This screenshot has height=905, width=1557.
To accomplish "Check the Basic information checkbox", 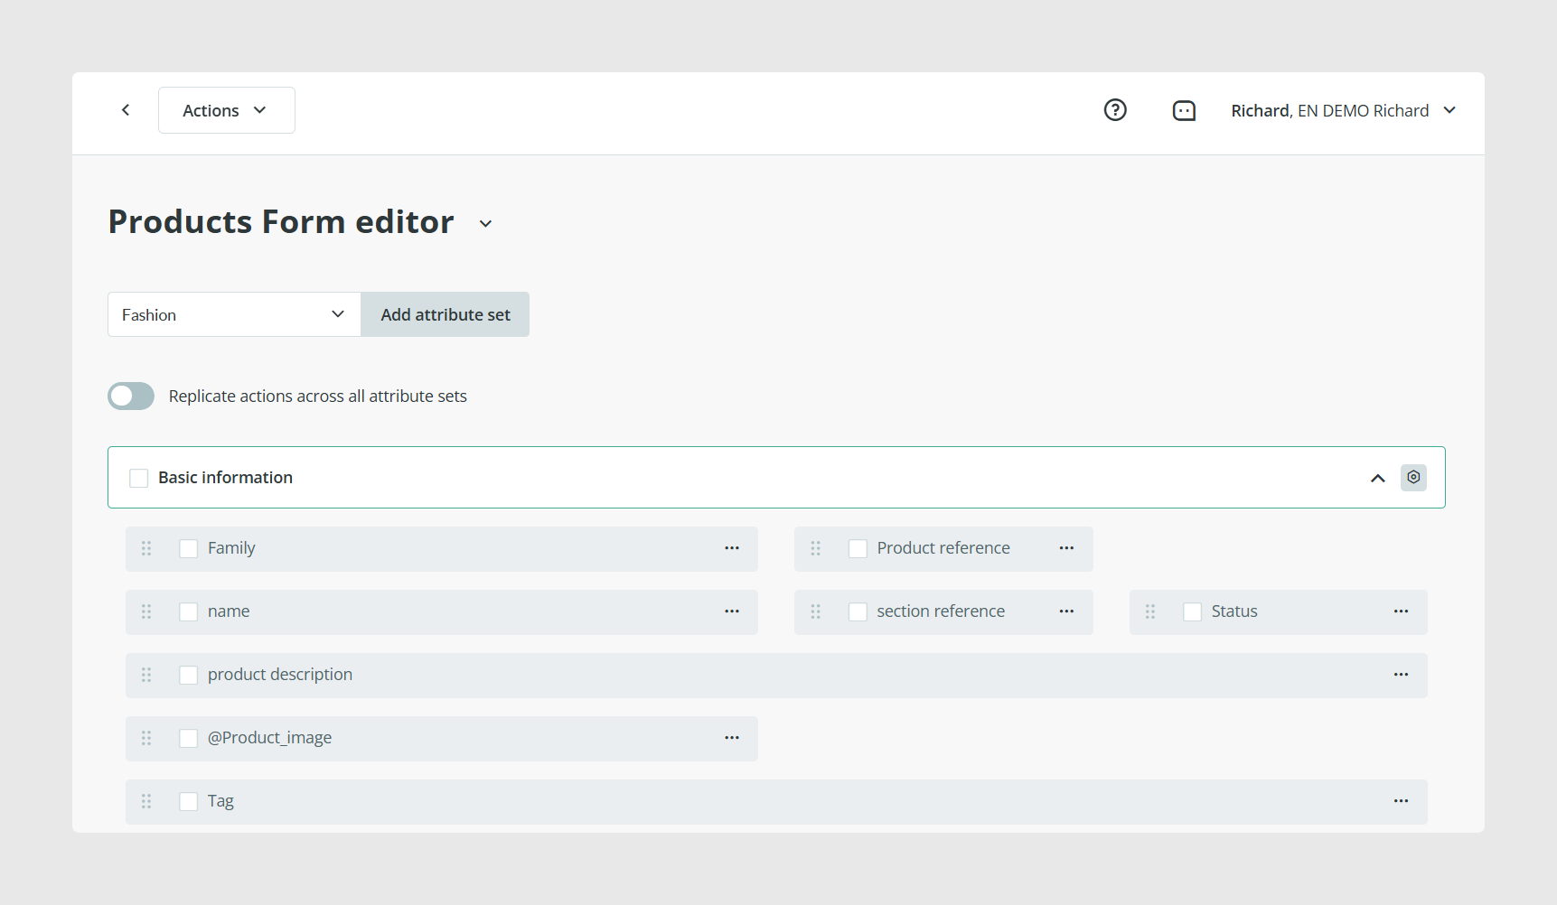I will coord(138,478).
